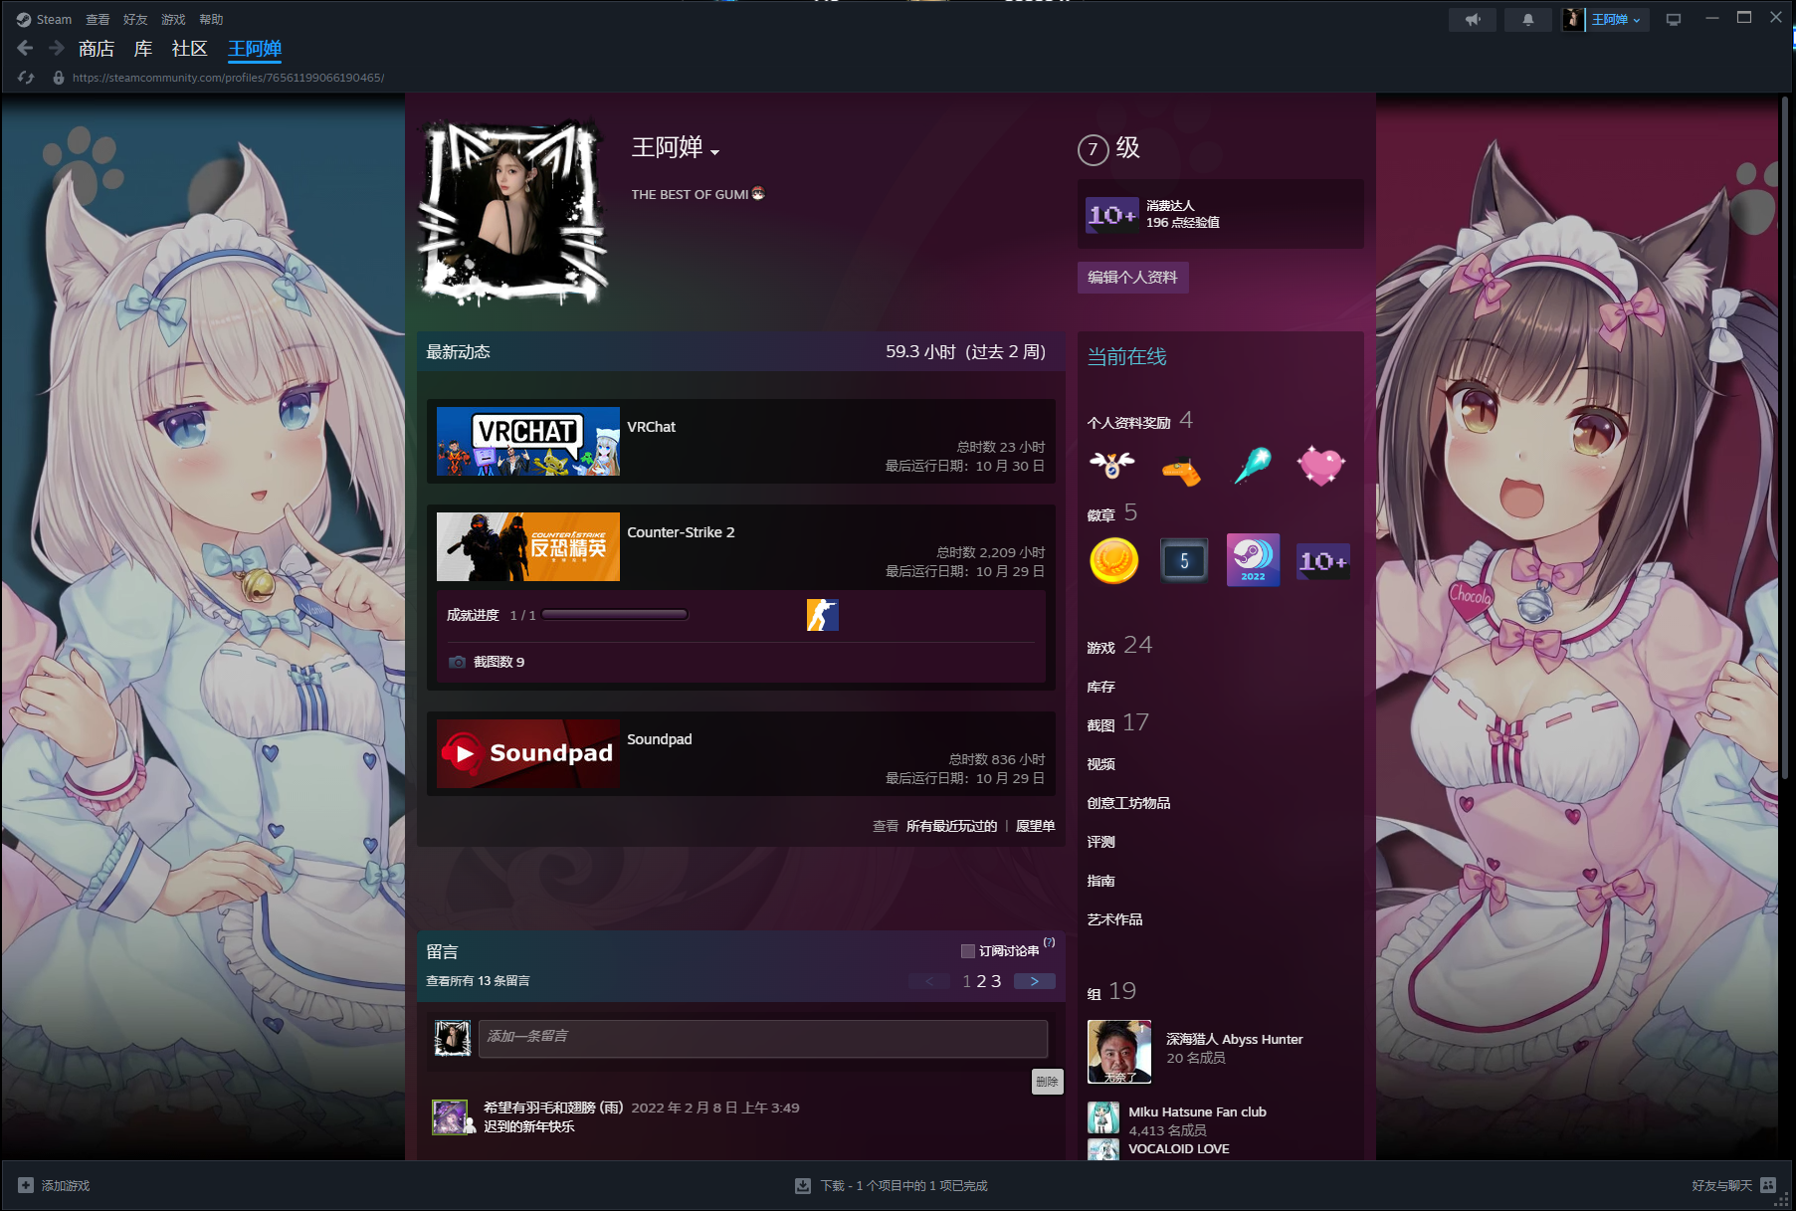Click the pink heart profile award
The height and width of the screenshot is (1211, 1796).
tap(1320, 466)
